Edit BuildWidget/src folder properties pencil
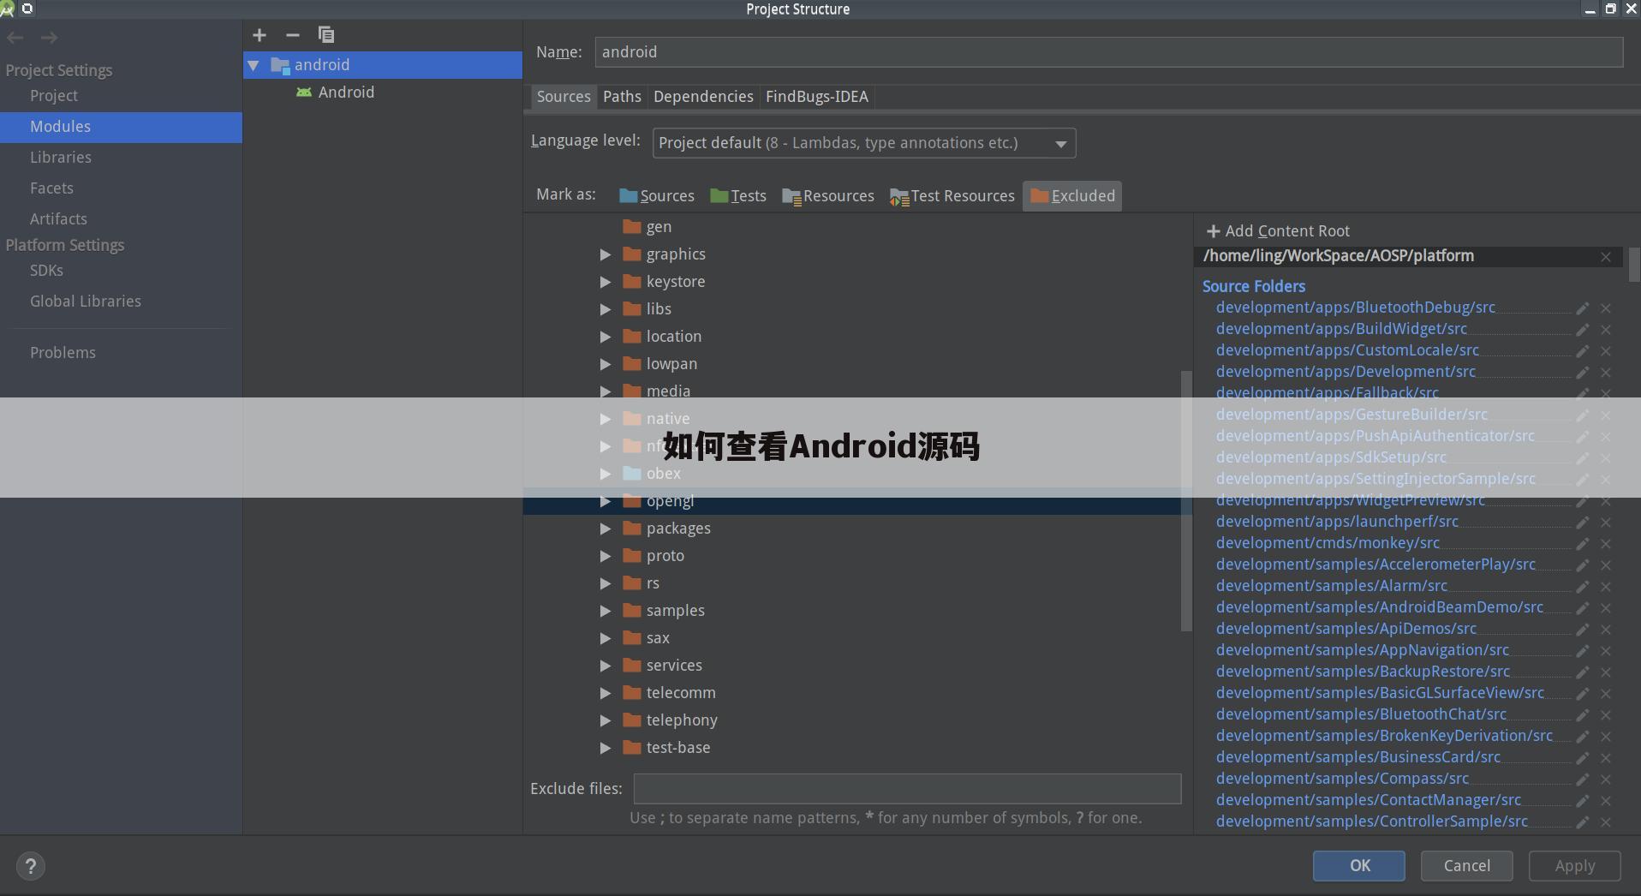The width and height of the screenshot is (1641, 896). tap(1583, 330)
